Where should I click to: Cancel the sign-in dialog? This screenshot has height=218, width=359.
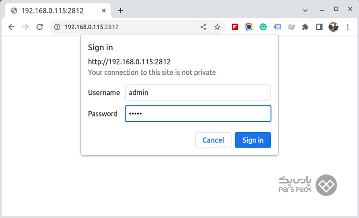(x=213, y=140)
